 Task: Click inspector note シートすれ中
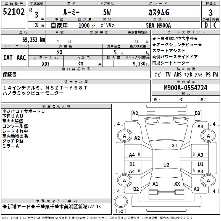click(x=15, y=131)
